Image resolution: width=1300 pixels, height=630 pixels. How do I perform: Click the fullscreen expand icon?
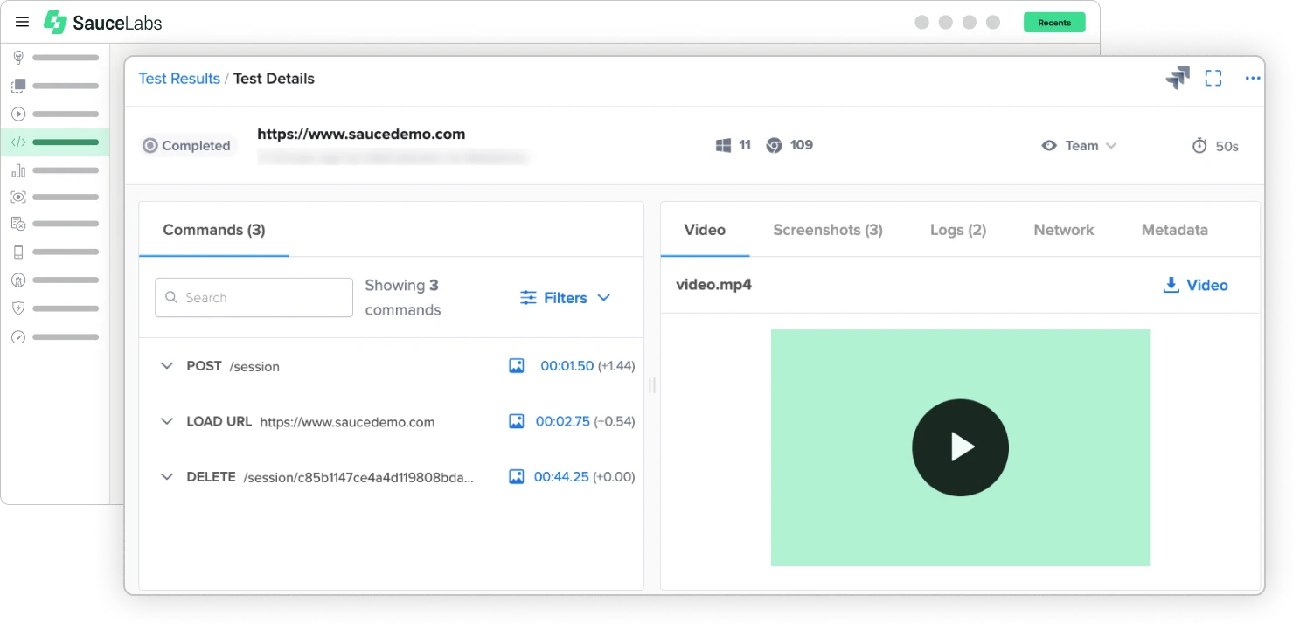(x=1213, y=78)
